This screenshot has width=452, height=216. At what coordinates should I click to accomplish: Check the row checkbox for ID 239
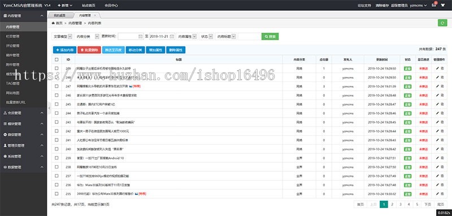[x=56, y=158]
